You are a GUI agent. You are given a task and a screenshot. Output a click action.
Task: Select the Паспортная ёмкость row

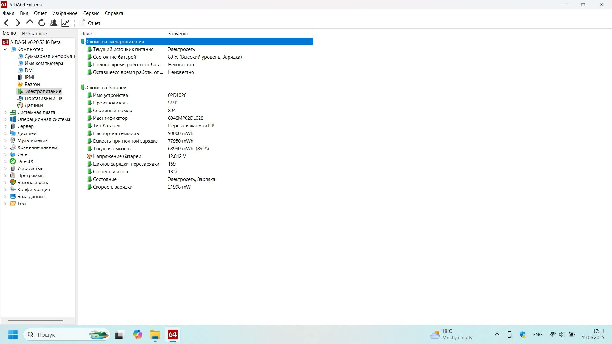click(x=196, y=133)
